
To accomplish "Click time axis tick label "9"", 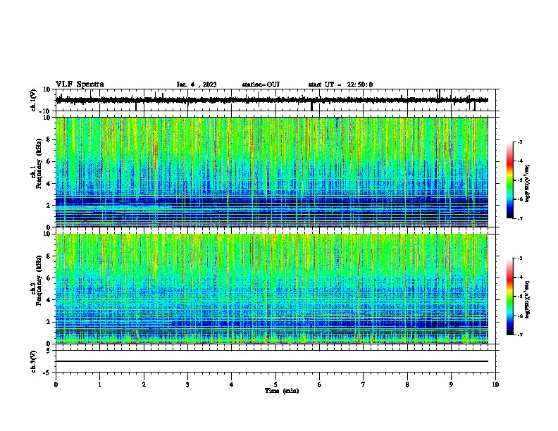I will 452,385.
